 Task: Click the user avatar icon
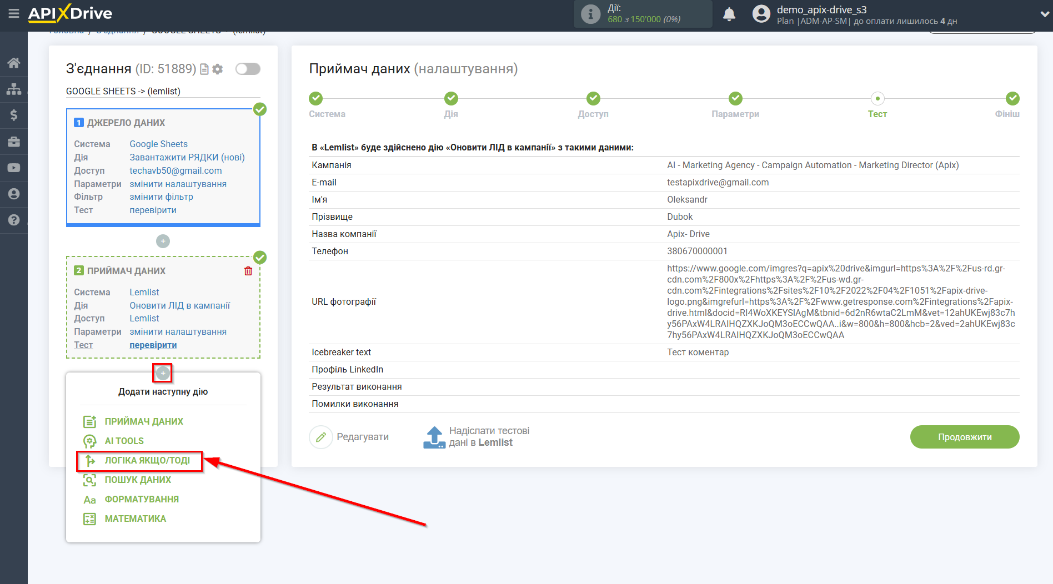tap(761, 14)
